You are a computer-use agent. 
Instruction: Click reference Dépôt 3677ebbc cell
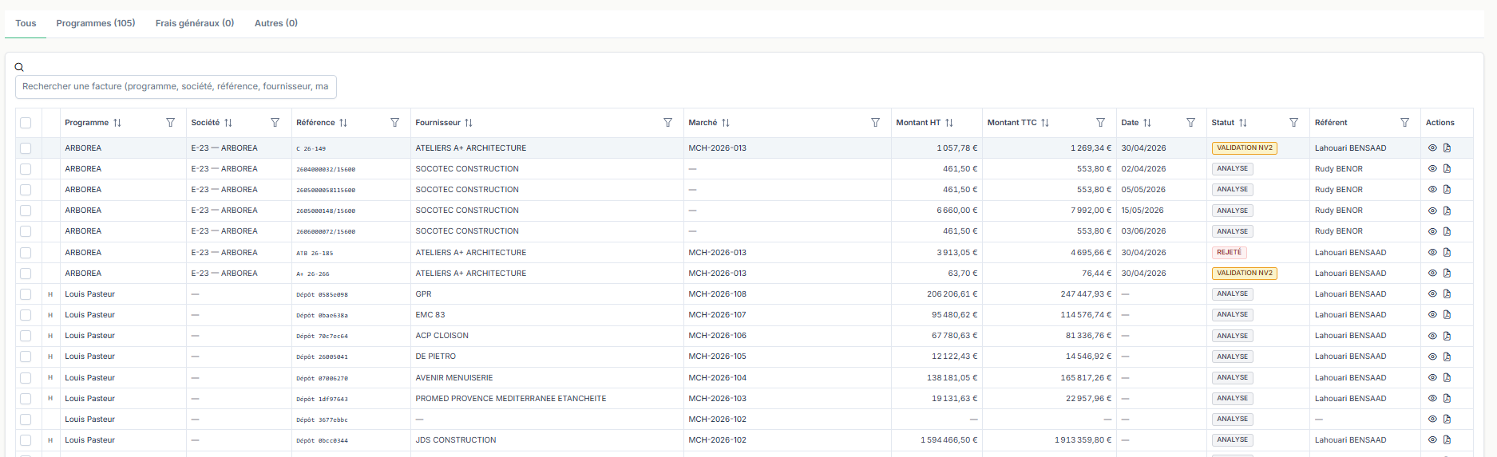coord(322,420)
